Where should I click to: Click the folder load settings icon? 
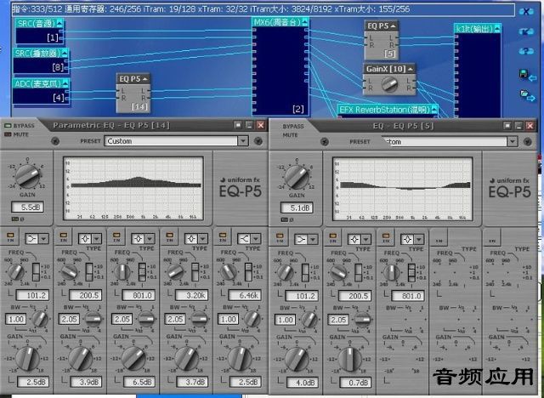pyautogui.click(x=528, y=95)
